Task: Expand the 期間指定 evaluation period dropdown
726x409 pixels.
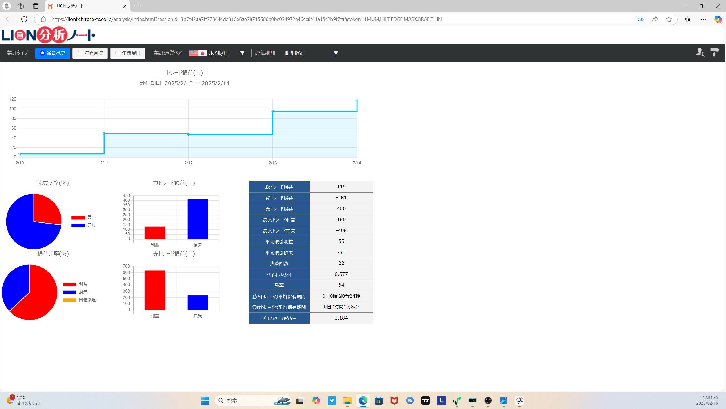Action: (x=336, y=53)
